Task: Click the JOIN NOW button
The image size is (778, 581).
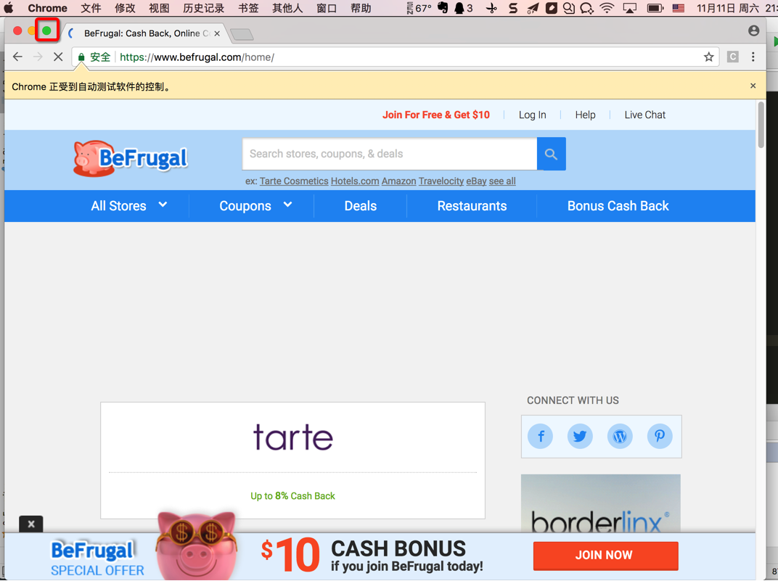Action: click(x=605, y=555)
